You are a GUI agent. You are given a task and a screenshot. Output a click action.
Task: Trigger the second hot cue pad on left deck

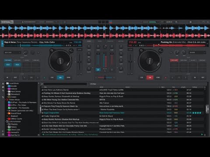click(x=17, y=65)
